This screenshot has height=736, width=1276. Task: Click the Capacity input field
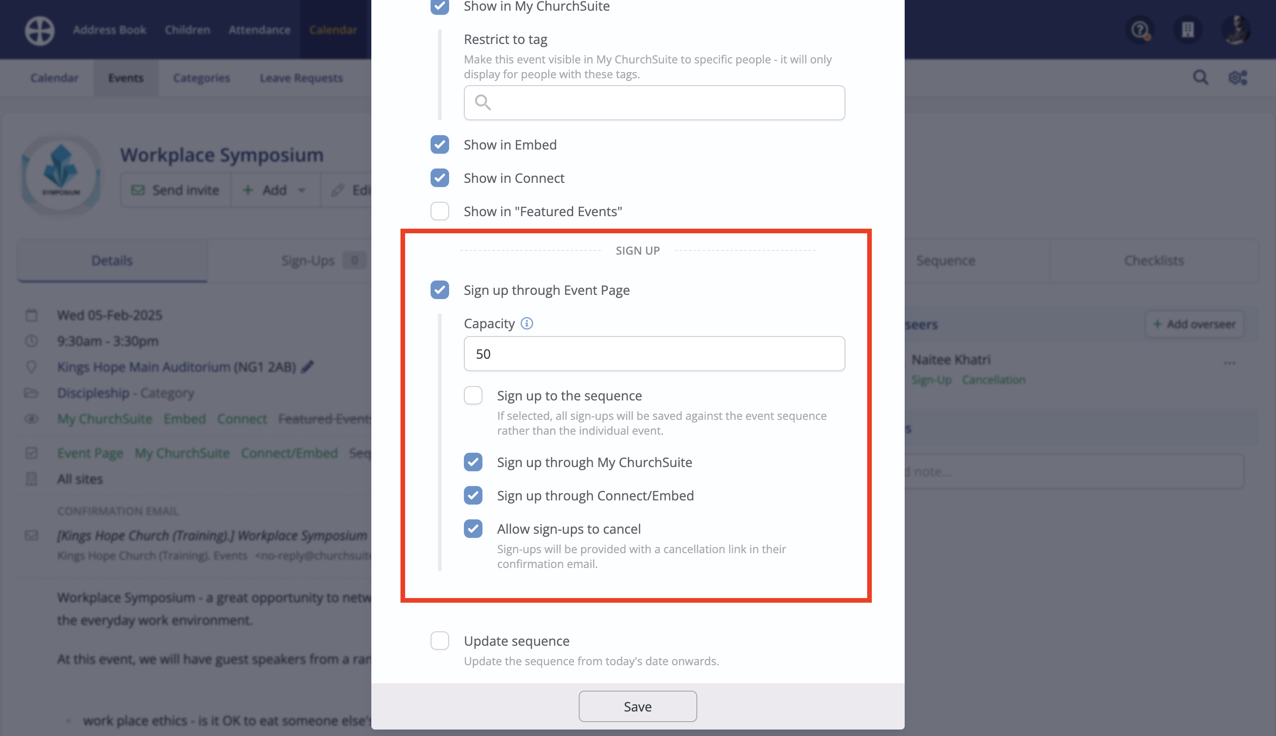(654, 354)
